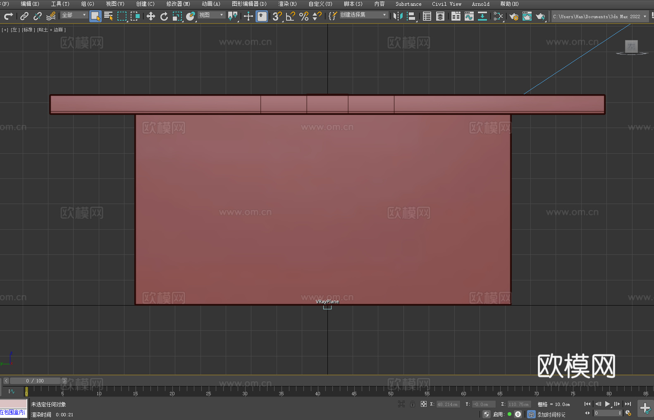
Task: Open the 渲染(R) menu
Action: point(288,4)
